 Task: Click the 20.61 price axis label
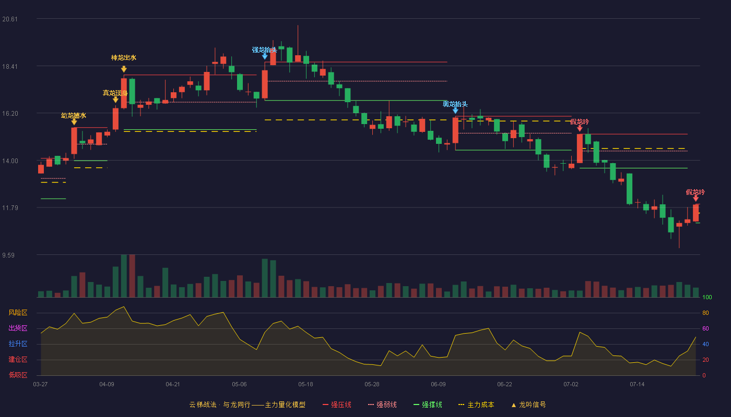point(9,19)
